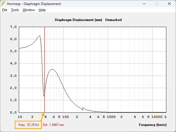
Task: Click the Diaphragm Displacement (mm) chart title
Action: coord(78,20)
